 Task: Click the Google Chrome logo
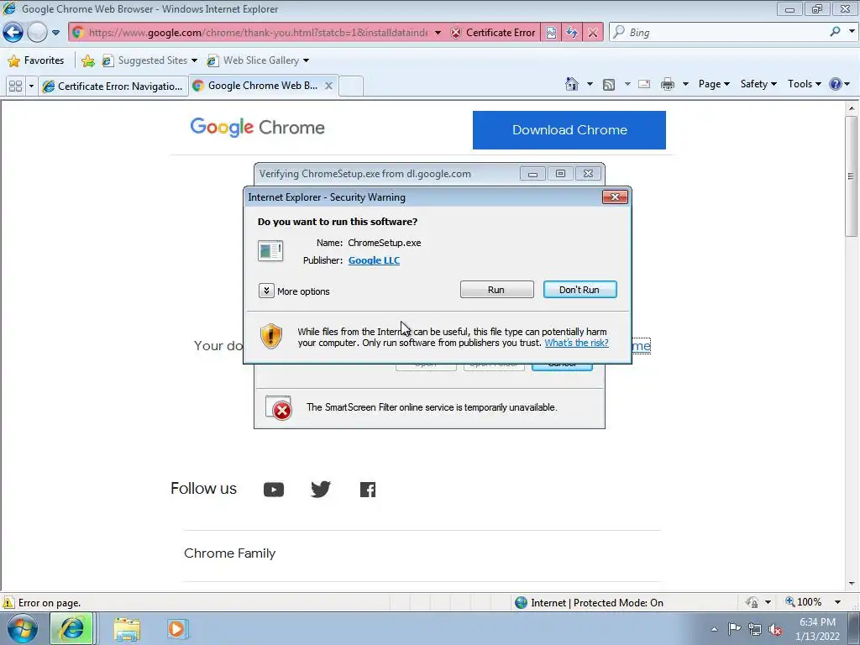(x=257, y=128)
